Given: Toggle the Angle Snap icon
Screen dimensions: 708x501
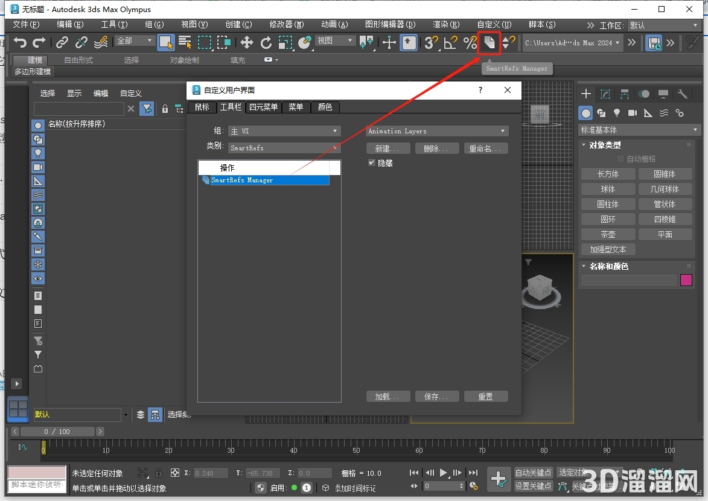Looking at the screenshot, I should 451,42.
